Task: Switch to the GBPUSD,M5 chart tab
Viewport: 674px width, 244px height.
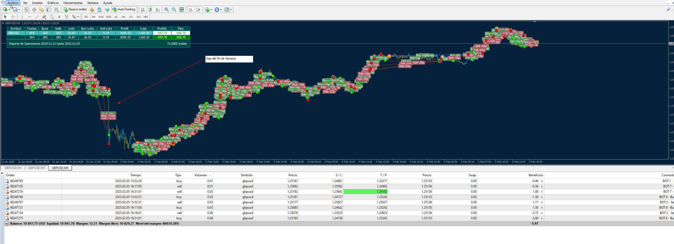Action: pyautogui.click(x=60, y=168)
